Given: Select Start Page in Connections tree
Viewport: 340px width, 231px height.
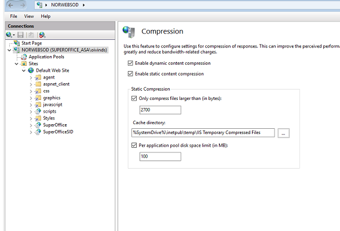Looking at the screenshot, I should point(32,43).
